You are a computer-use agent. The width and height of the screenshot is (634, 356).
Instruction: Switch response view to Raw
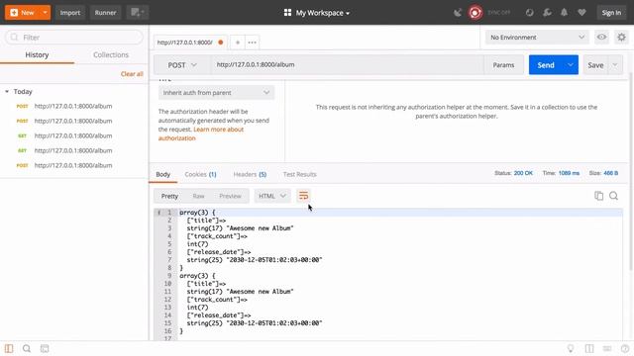[198, 196]
